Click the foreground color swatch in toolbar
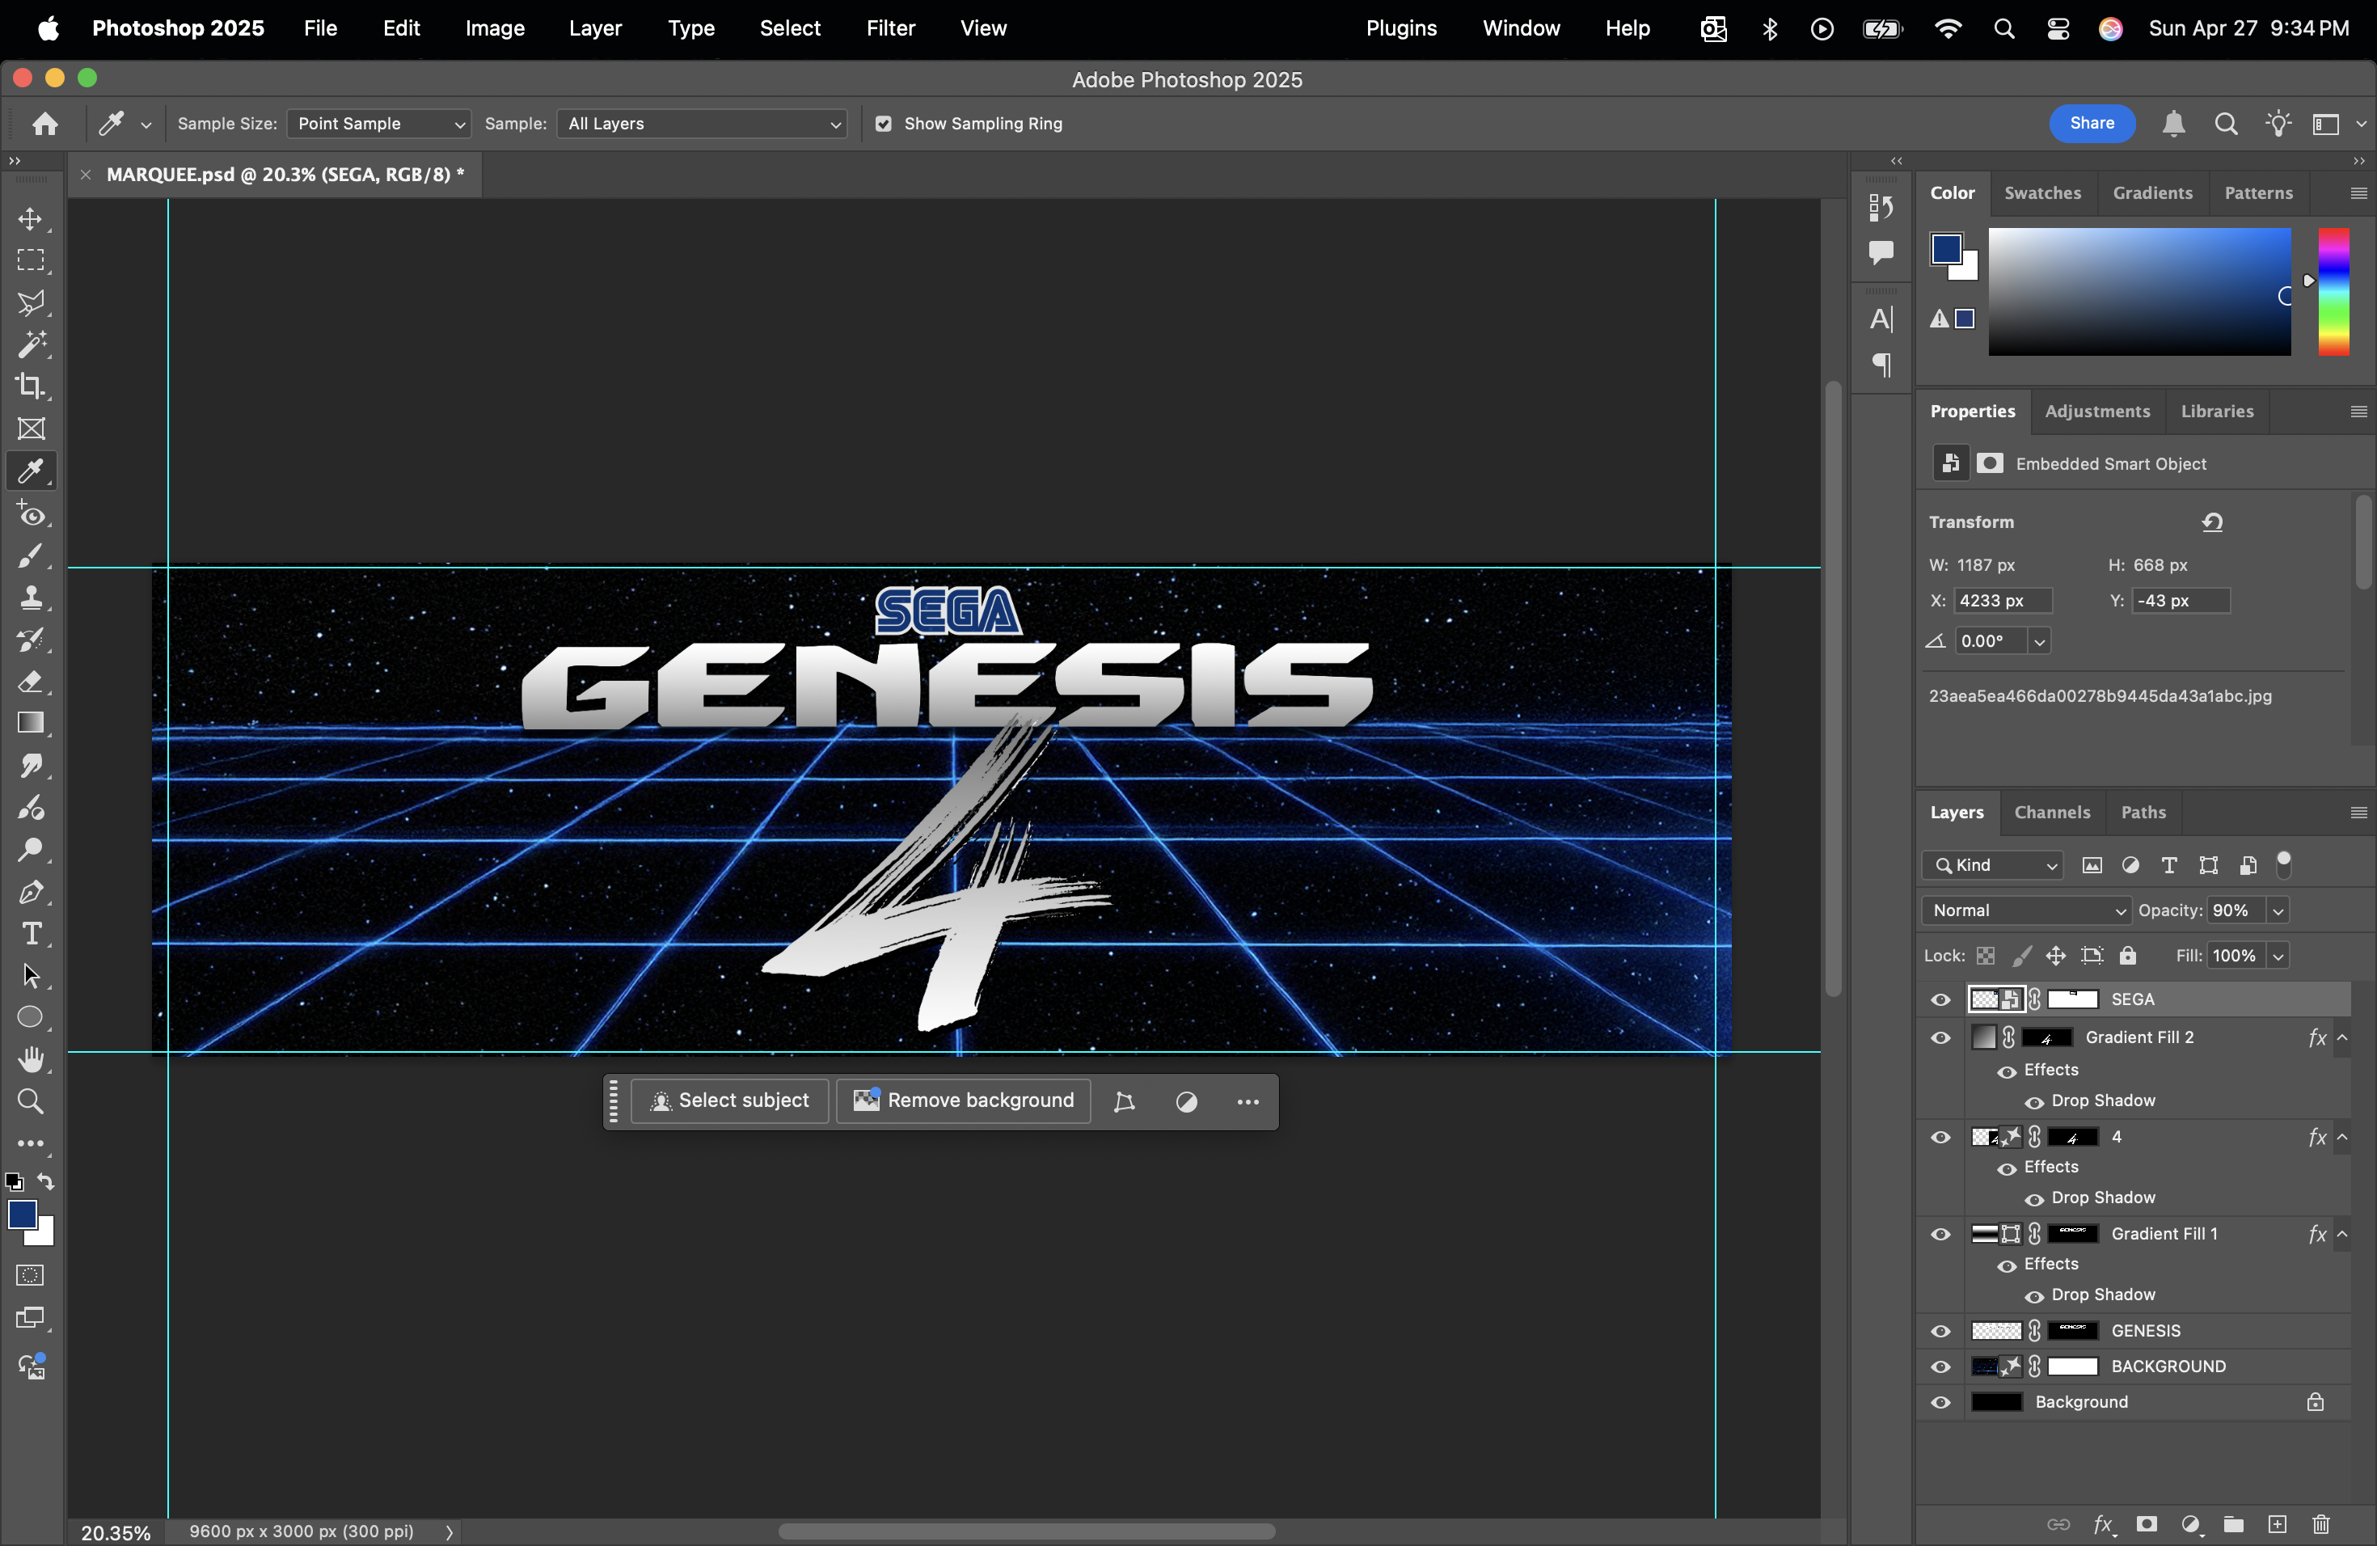 [20, 1215]
